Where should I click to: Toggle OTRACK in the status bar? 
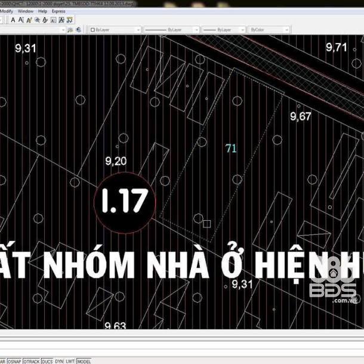coord(32,362)
